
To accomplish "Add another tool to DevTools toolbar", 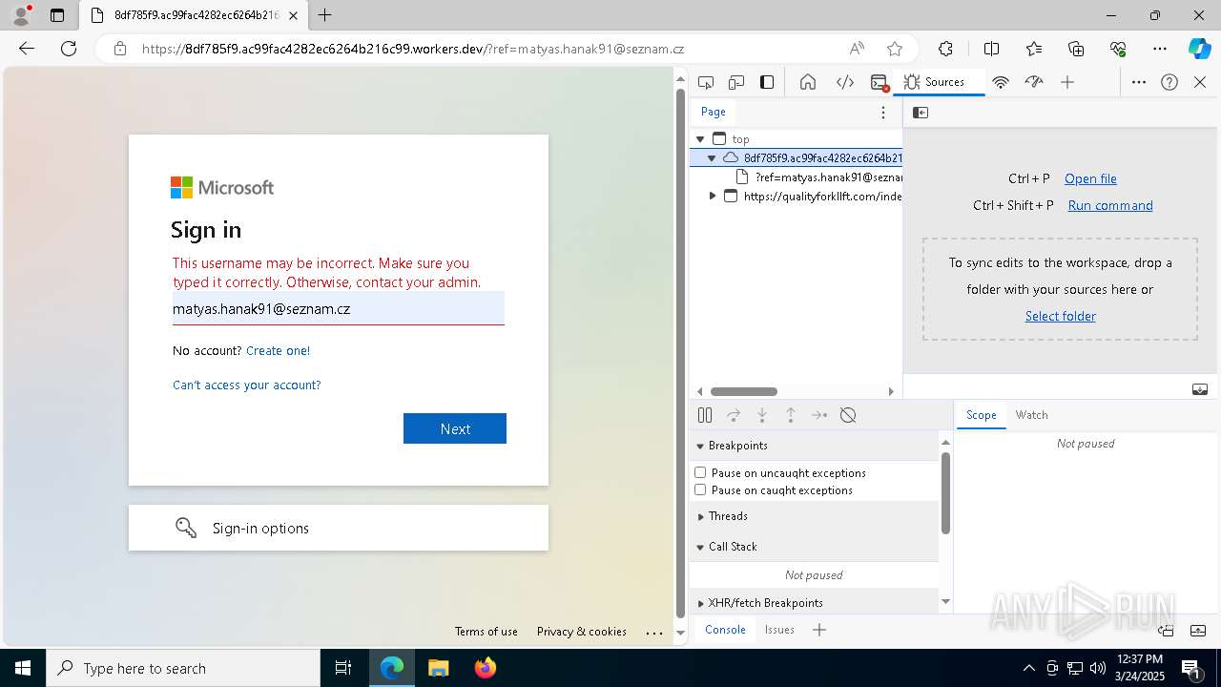I will tap(1067, 82).
